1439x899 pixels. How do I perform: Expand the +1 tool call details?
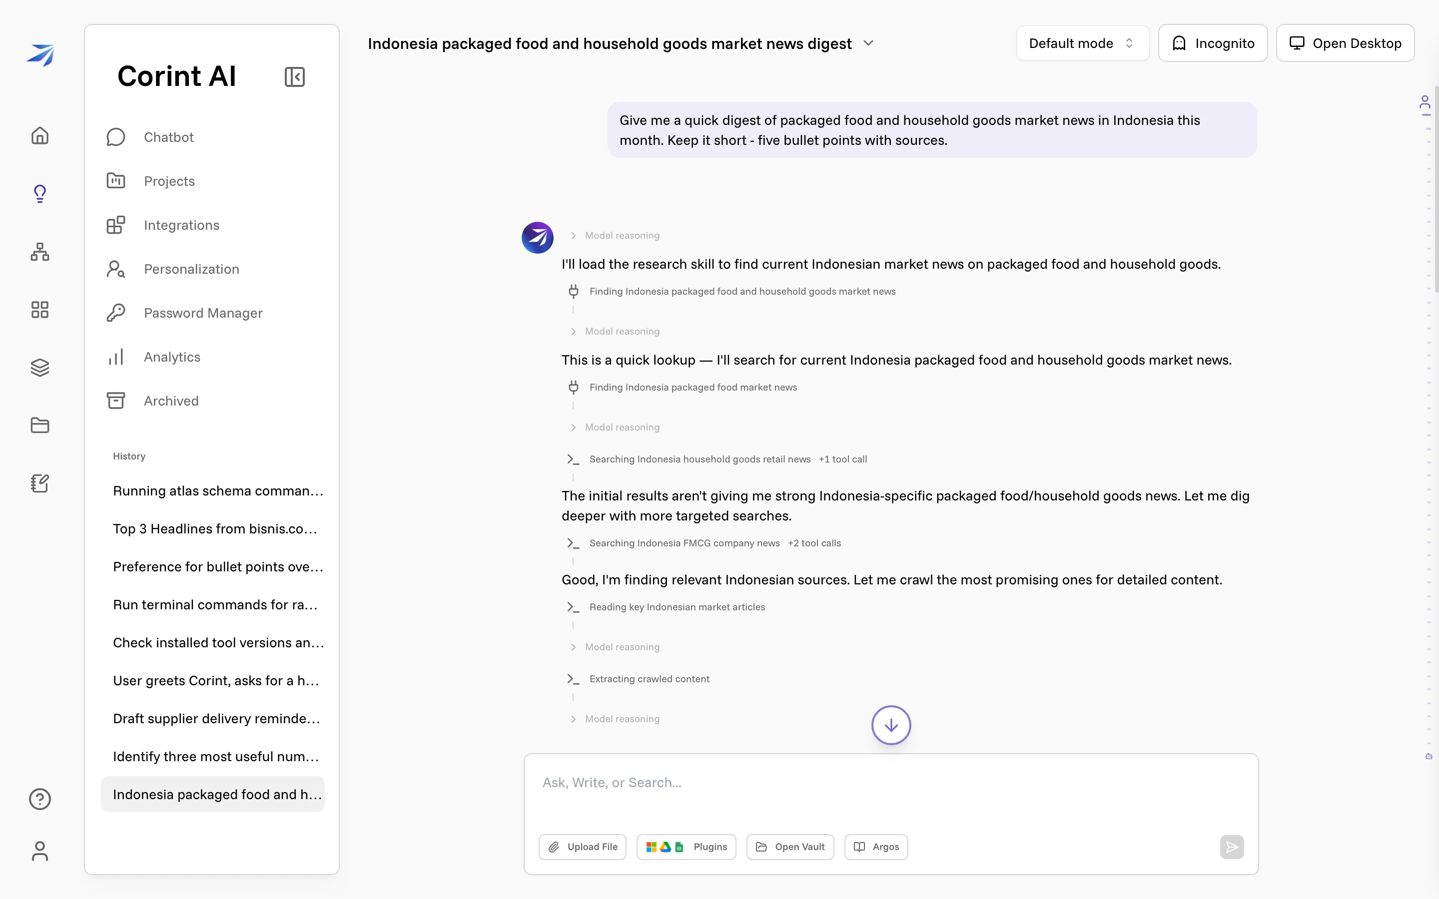pos(842,459)
